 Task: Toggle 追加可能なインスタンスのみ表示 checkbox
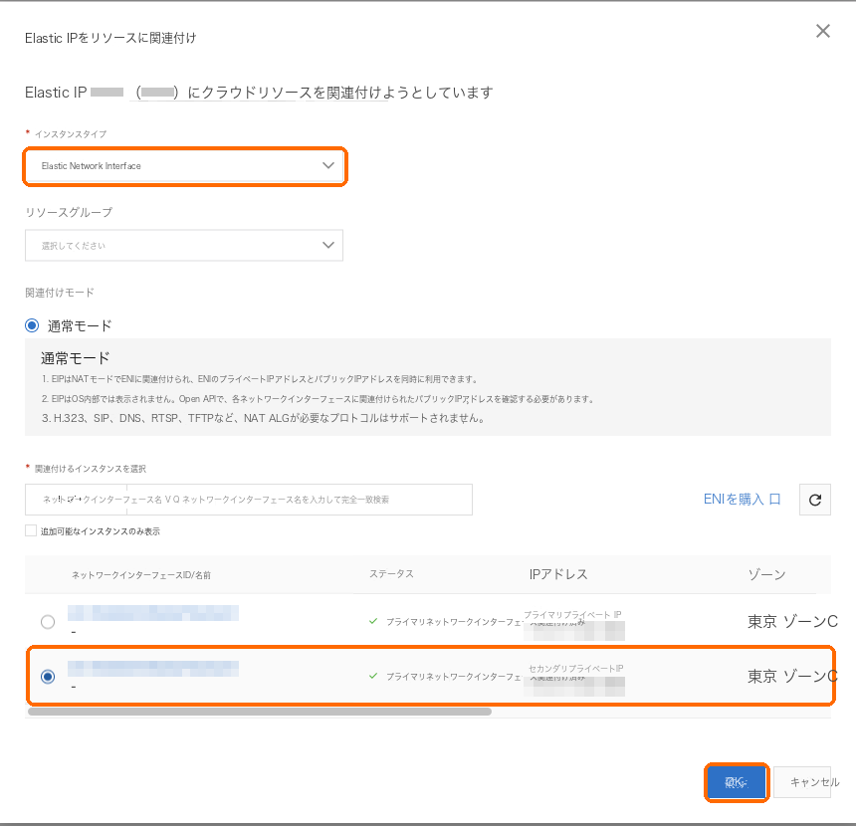[x=31, y=530]
